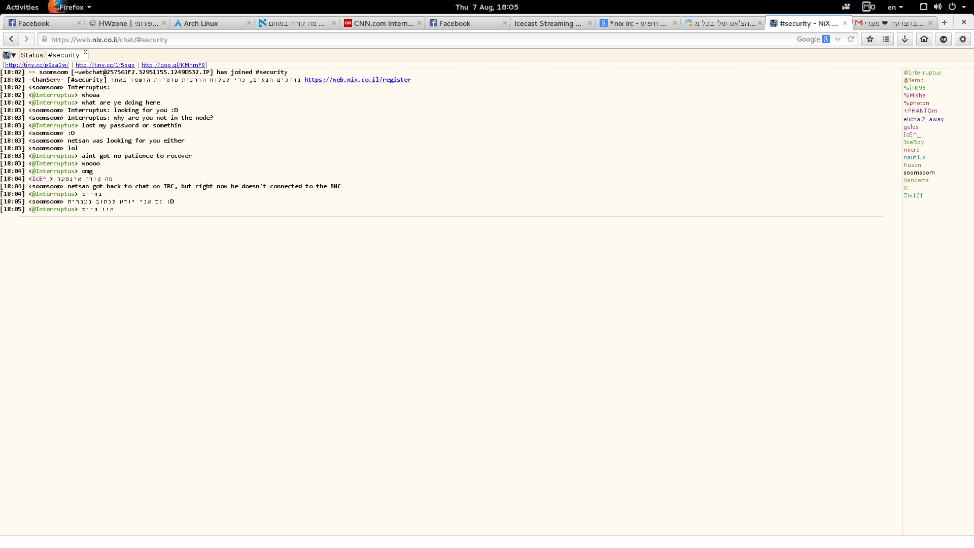
Task: Click the MO tray icon in top bar
Action: 868,7
